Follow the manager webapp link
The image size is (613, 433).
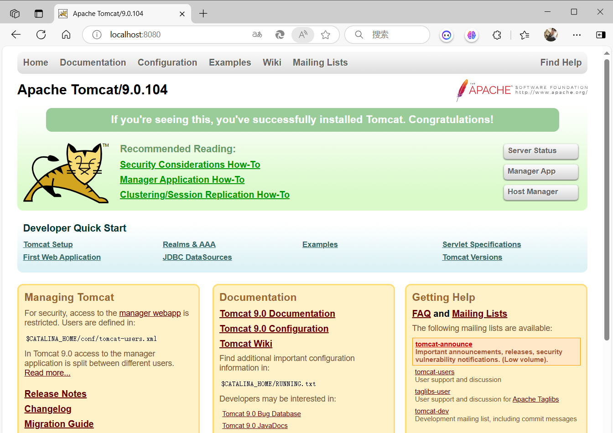pos(150,313)
